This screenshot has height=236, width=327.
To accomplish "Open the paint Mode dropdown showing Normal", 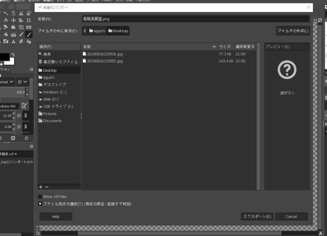I will [x=7, y=82].
